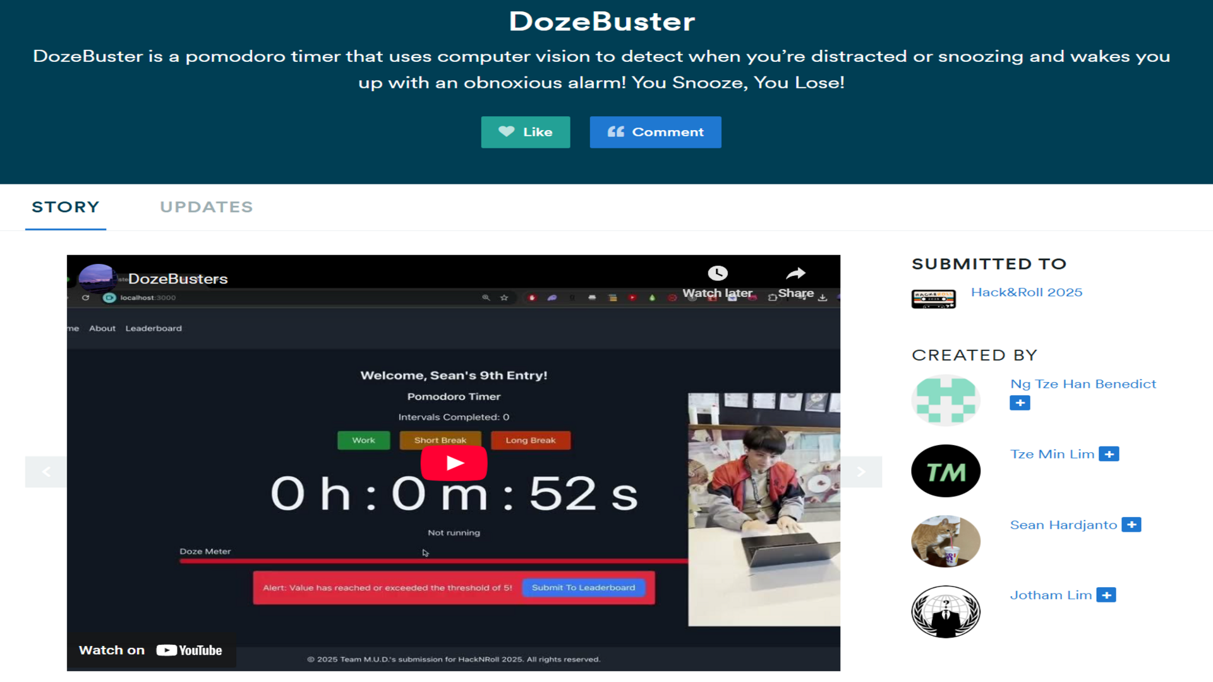The width and height of the screenshot is (1213, 682).
Task: Switch to the Updates tab
Action: click(207, 207)
